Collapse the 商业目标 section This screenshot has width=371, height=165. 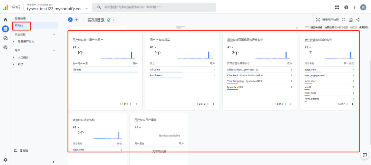click(54, 35)
